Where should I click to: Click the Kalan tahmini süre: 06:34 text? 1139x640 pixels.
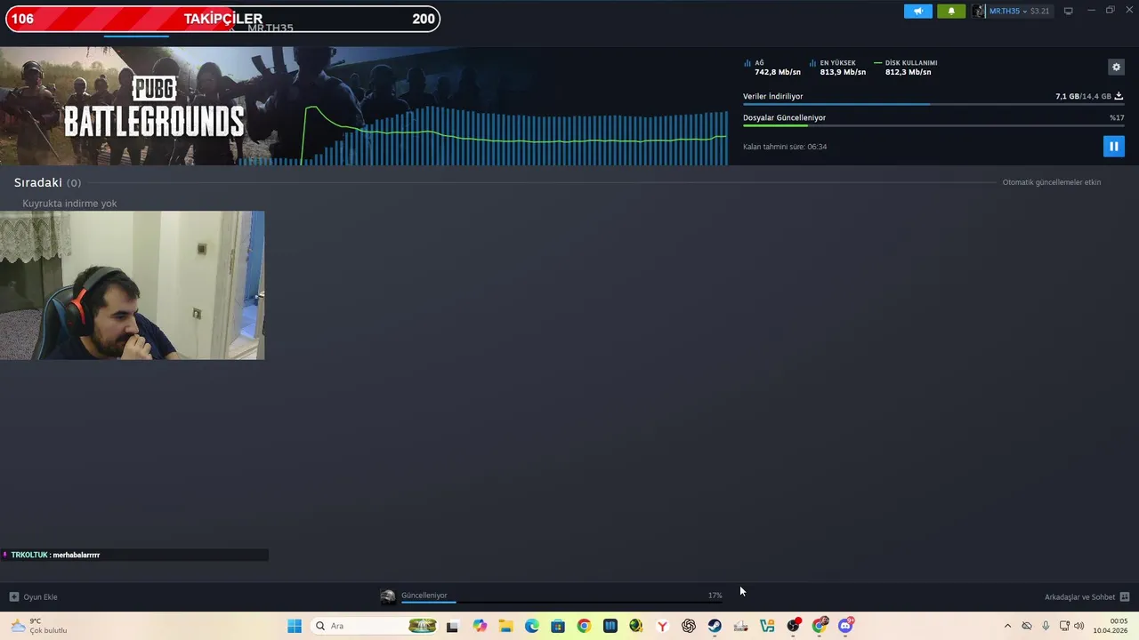(785, 147)
